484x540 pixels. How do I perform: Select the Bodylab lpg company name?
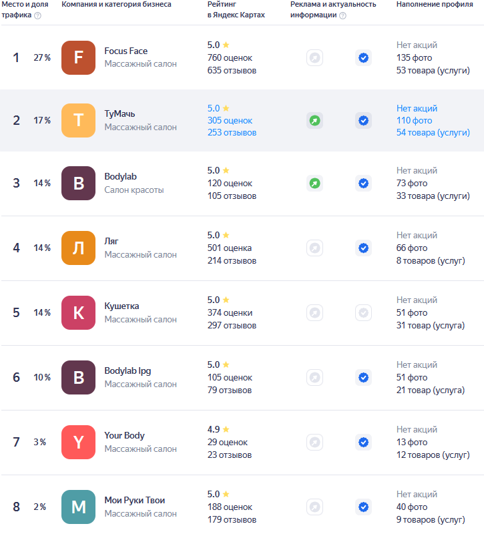[128, 371]
